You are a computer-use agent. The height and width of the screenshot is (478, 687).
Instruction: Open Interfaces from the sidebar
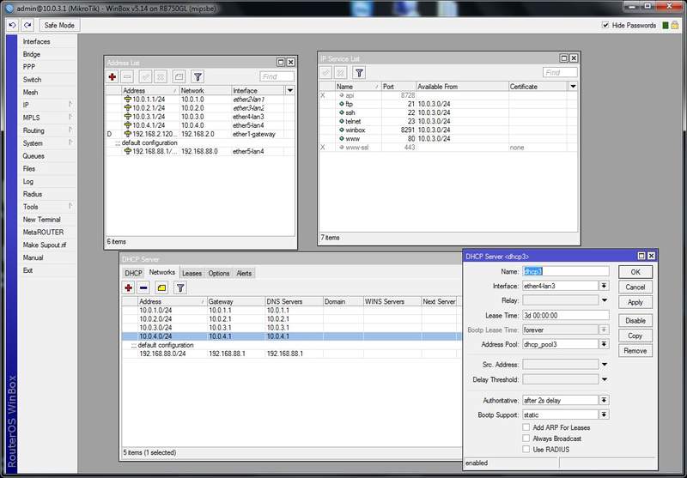47,41
